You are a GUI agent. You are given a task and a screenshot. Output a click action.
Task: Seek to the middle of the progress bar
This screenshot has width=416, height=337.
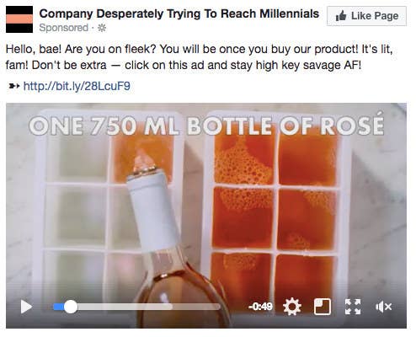pyautogui.click(x=136, y=307)
